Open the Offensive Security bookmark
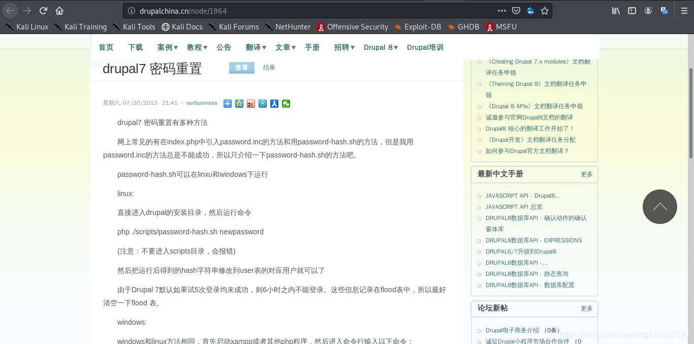 [x=353, y=27]
